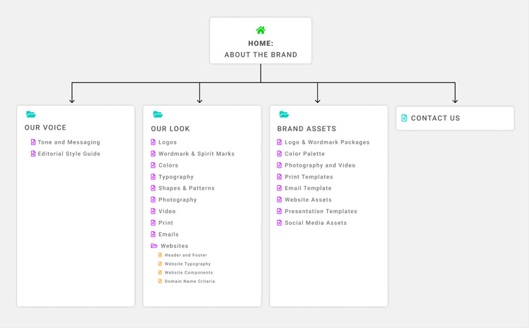
Task: Click the orange icon beside Website Typography
Action: [160, 263]
